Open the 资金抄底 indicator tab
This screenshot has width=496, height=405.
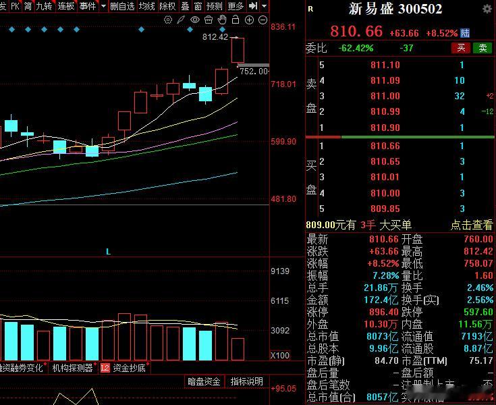point(129,368)
